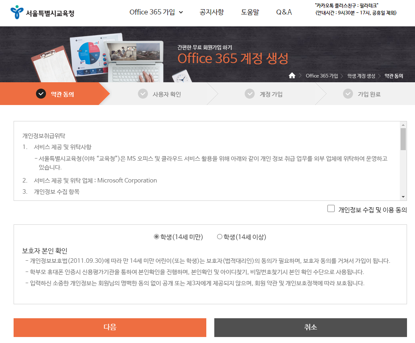Click the orange 다음 button

coord(110,327)
